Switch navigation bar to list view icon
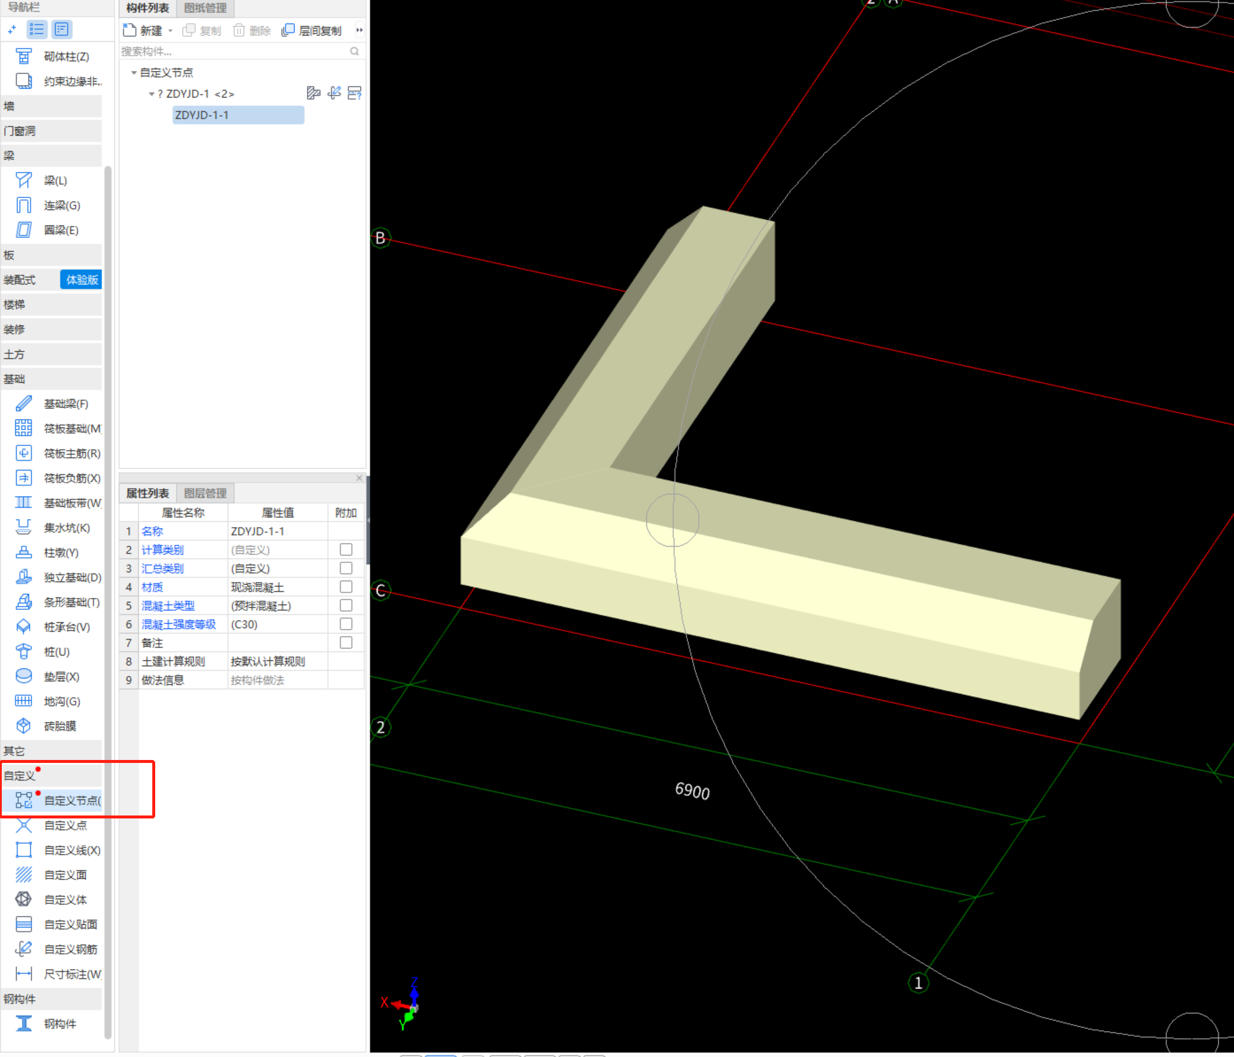 (x=37, y=29)
